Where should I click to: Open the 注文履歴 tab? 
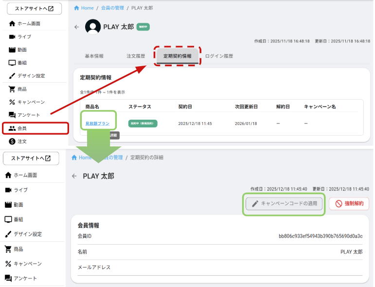[x=136, y=56]
